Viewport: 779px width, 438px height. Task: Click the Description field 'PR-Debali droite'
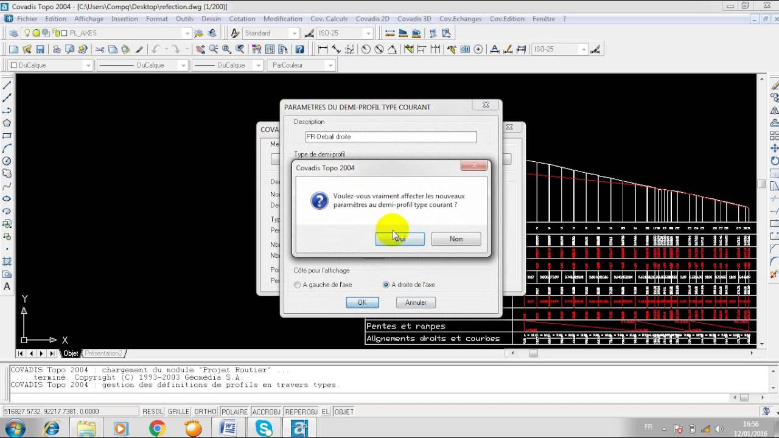(391, 137)
